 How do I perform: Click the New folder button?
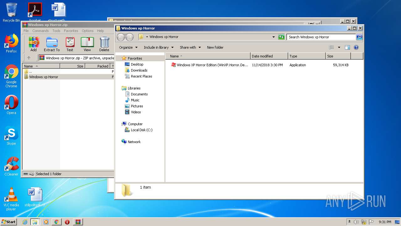pyautogui.click(x=215, y=47)
